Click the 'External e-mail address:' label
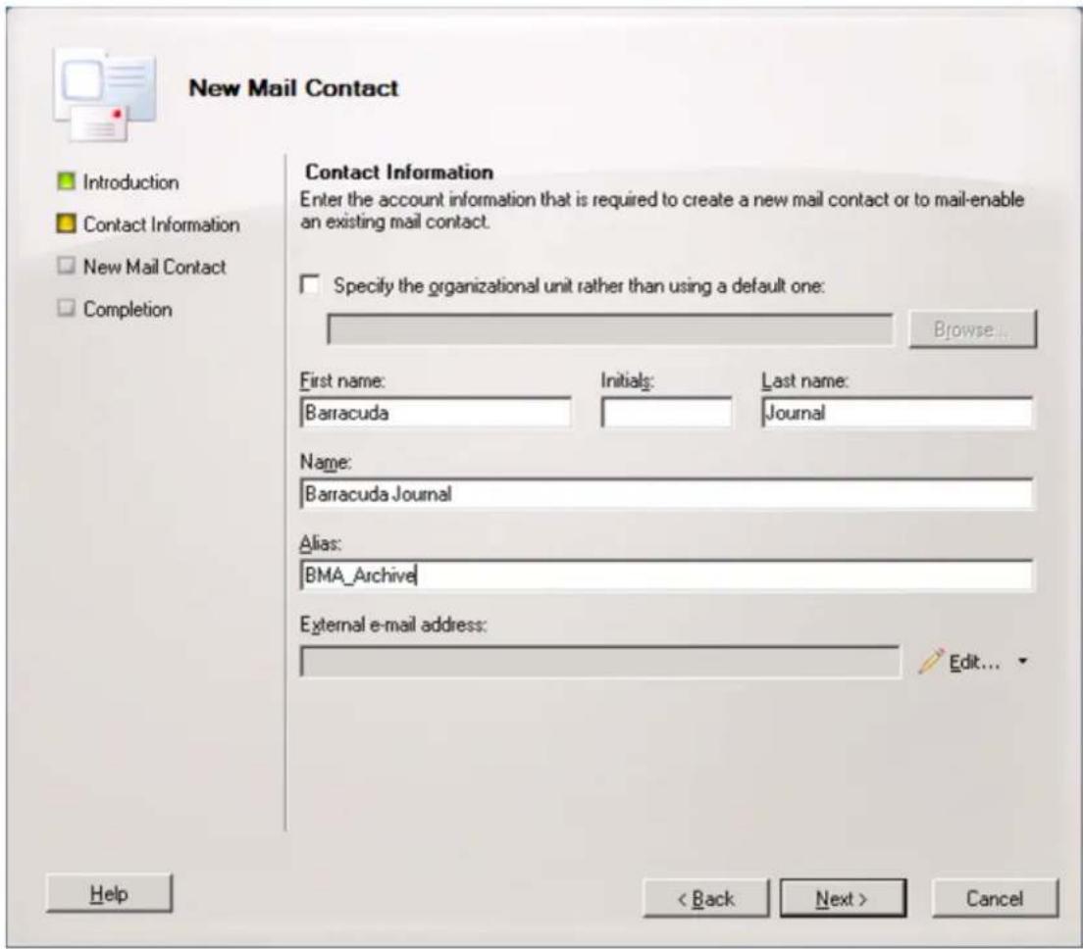The height and width of the screenshot is (949, 1083). 393,624
